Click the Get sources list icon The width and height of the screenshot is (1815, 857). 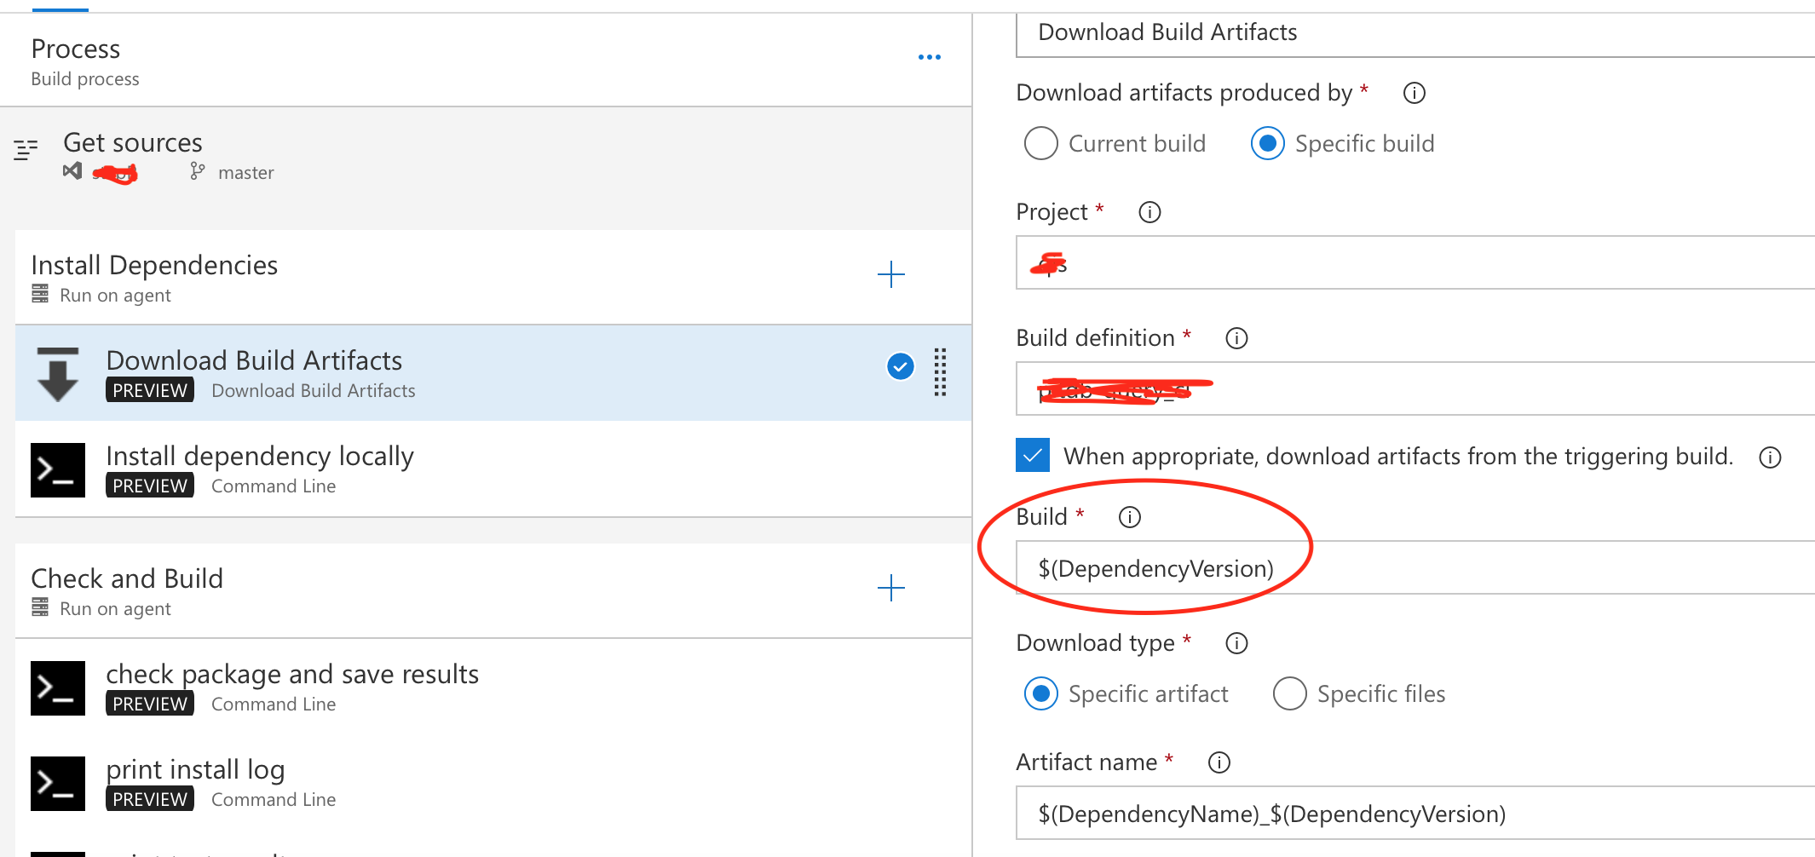[x=25, y=149]
